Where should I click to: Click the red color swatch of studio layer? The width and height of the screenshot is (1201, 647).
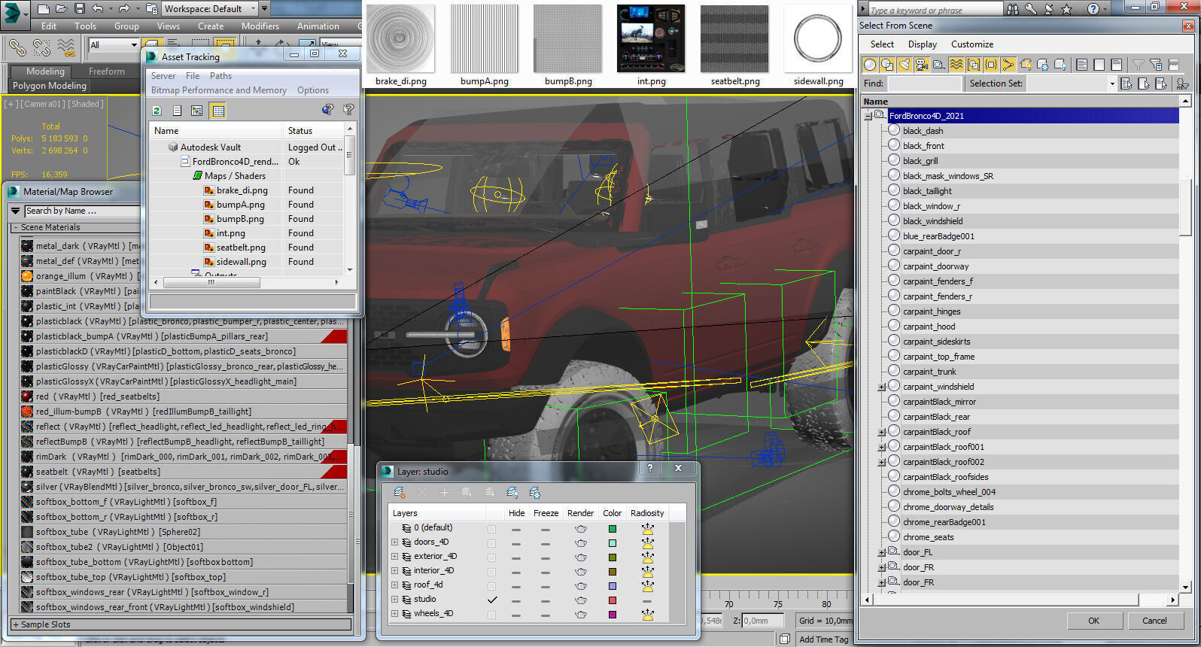[x=613, y=600]
